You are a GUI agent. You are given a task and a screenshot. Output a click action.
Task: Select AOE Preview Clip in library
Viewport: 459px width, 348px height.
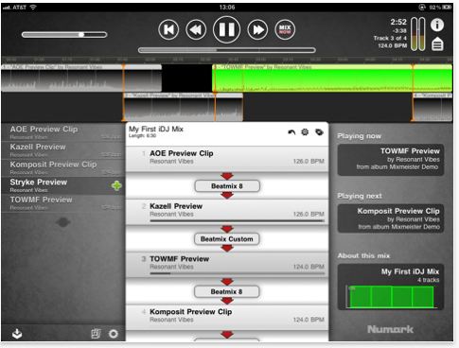[63, 132]
